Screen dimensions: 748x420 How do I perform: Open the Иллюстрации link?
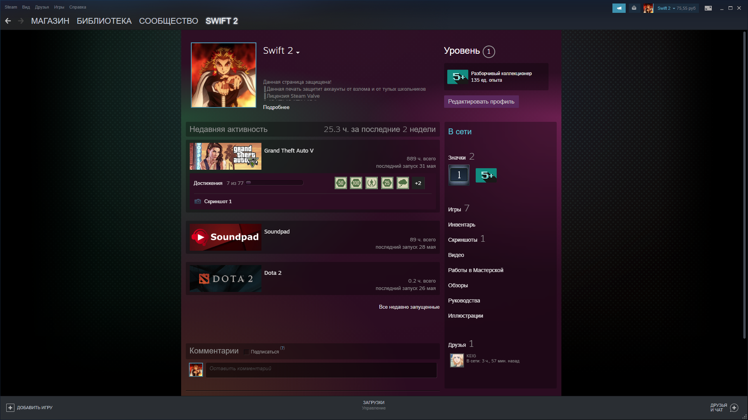(466, 316)
